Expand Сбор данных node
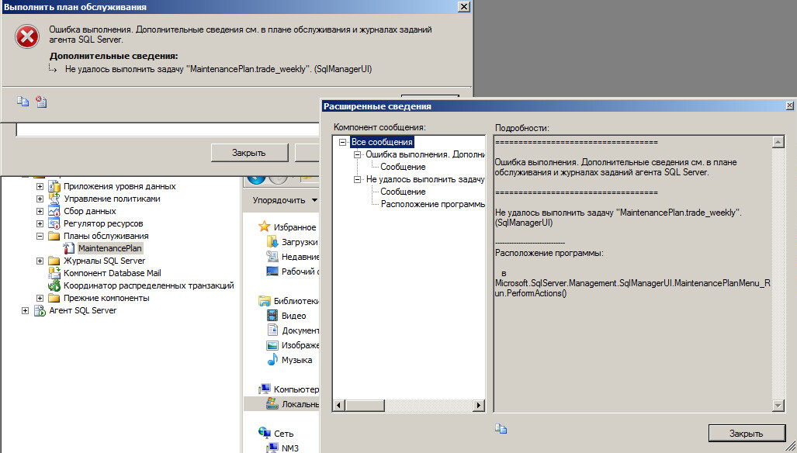The image size is (797, 453). coord(40,211)
